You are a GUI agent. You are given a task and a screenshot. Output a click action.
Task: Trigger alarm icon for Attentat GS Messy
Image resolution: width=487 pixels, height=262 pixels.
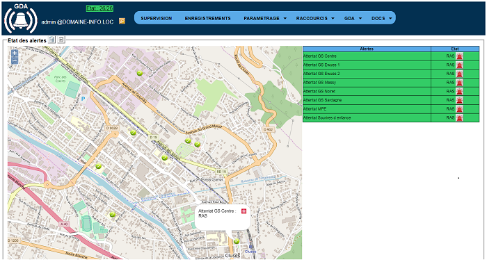(459, 83)
